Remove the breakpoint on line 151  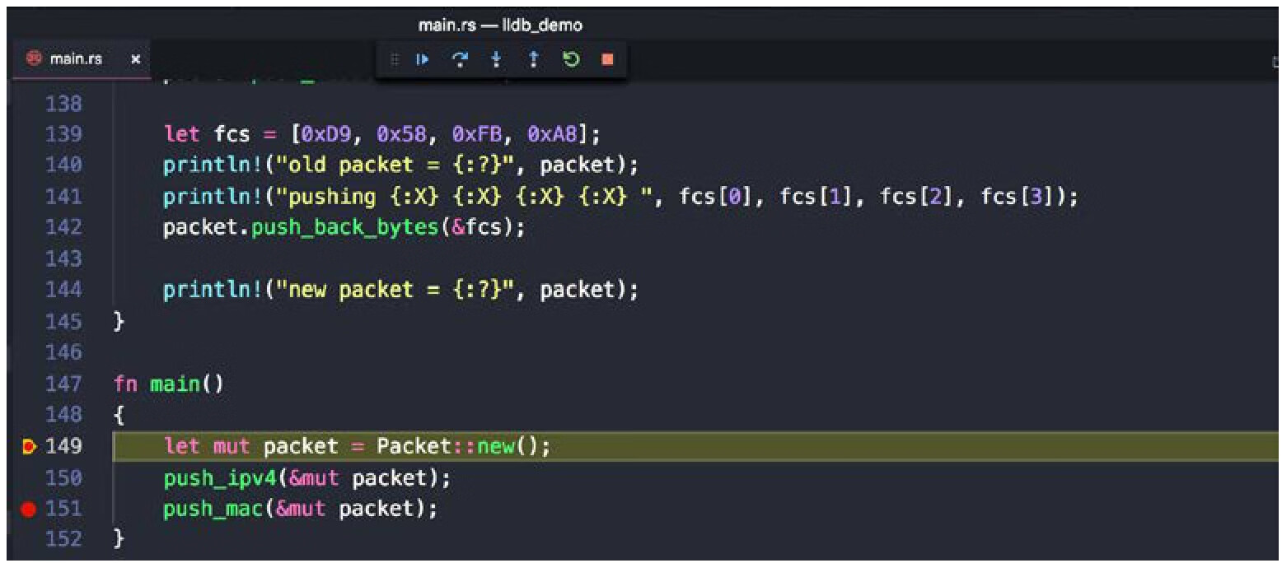coord(29,509)
